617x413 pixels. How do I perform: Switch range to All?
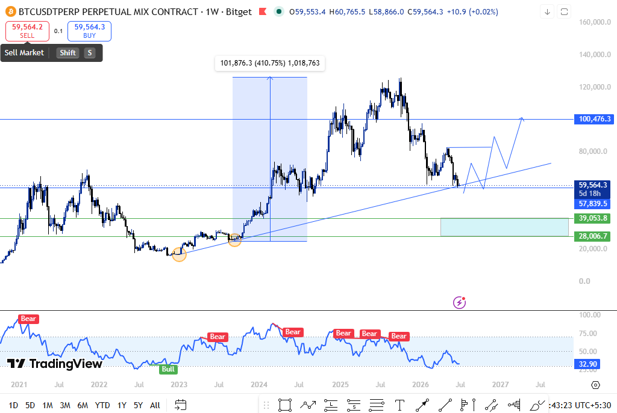coord(155,405)
